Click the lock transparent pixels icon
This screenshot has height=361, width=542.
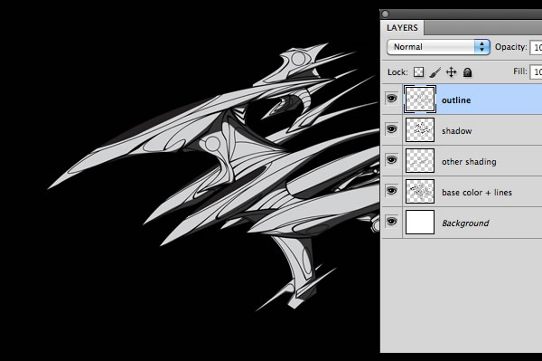point(418,72)
